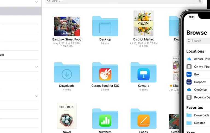Tap the magnifier icon in the iPad search bar

click(49, 1)
